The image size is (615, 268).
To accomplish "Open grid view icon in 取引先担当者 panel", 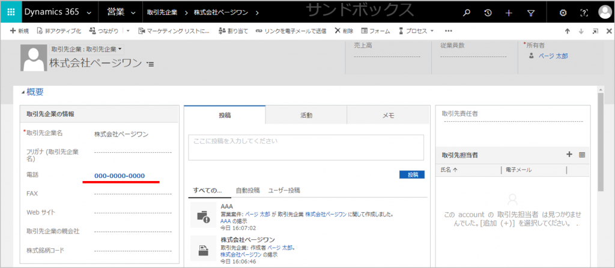I will (x=581, y=155).
